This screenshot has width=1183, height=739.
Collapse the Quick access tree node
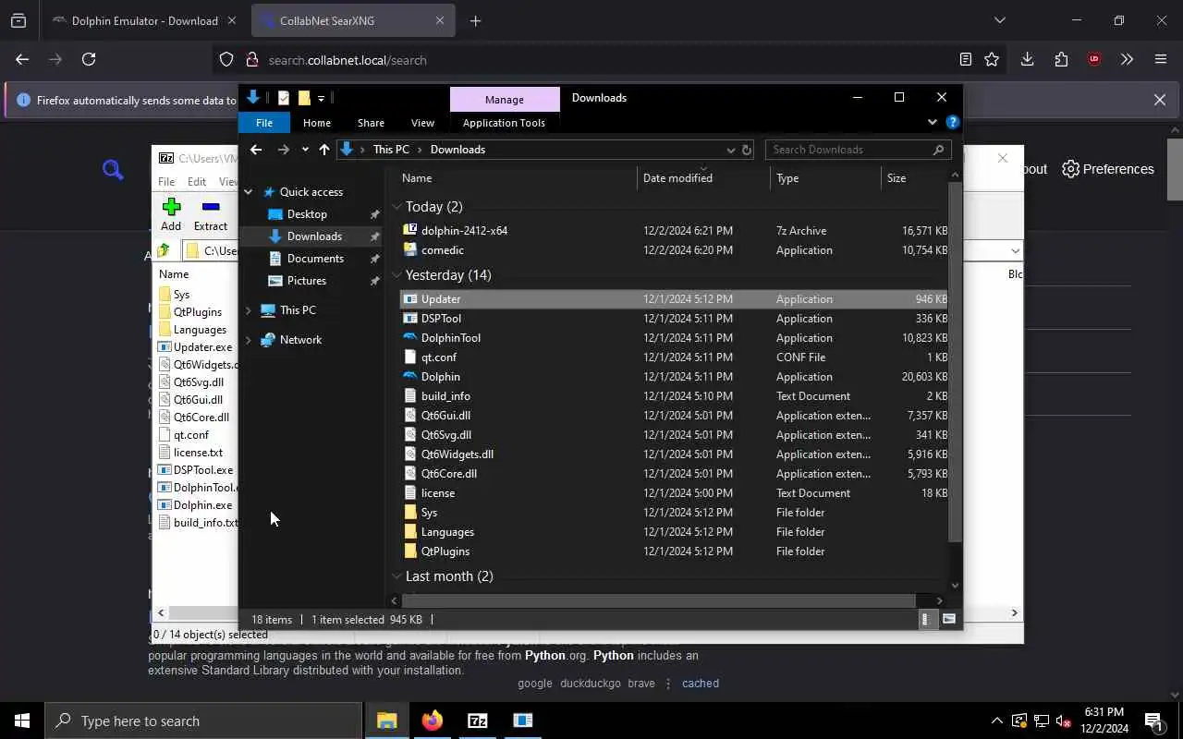[x=249, y=192]
